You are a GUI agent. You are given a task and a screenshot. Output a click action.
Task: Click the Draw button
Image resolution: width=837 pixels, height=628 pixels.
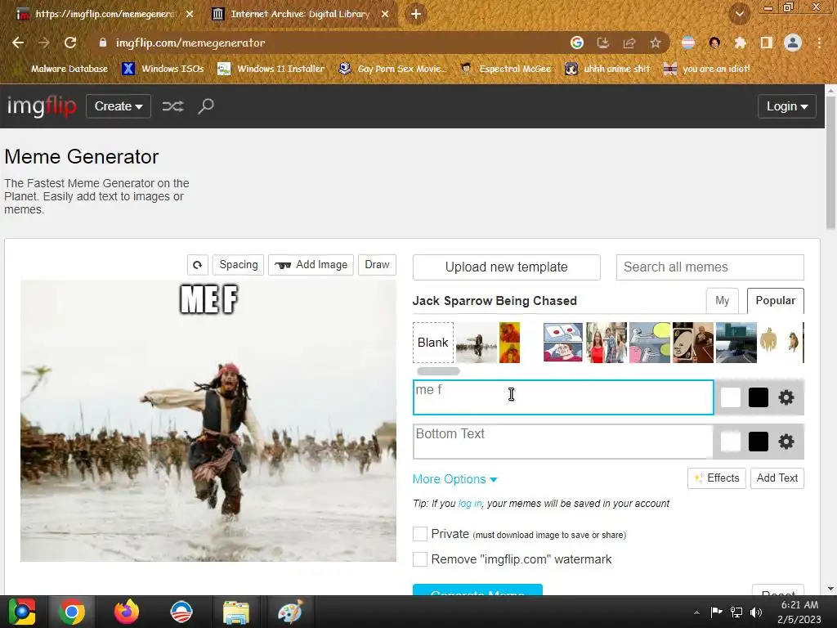[377, 265]
